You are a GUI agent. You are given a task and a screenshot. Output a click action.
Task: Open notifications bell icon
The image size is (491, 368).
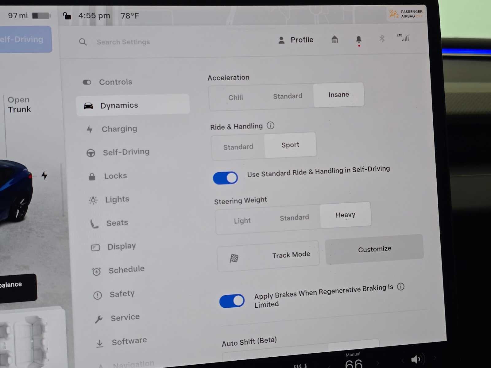(358, 40)
